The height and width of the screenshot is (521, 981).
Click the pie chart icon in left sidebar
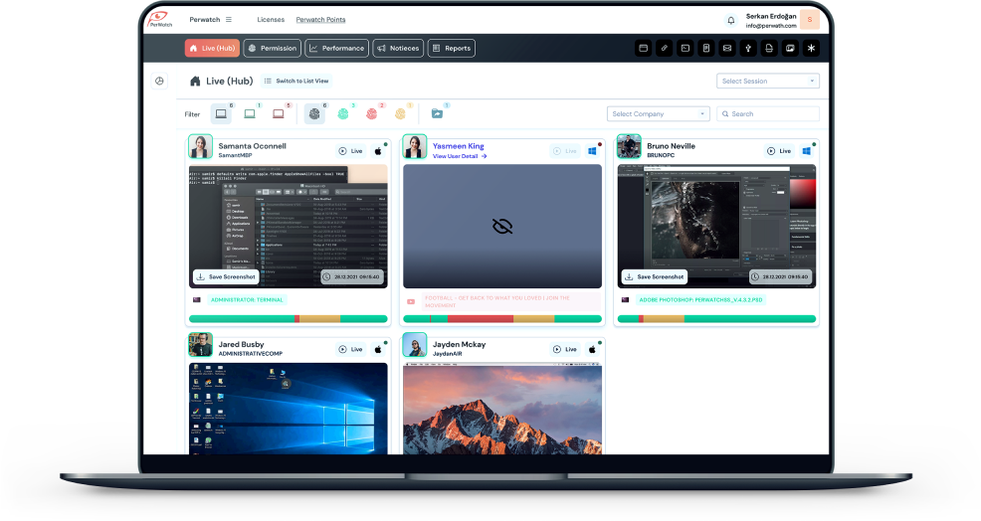point(159,82)
